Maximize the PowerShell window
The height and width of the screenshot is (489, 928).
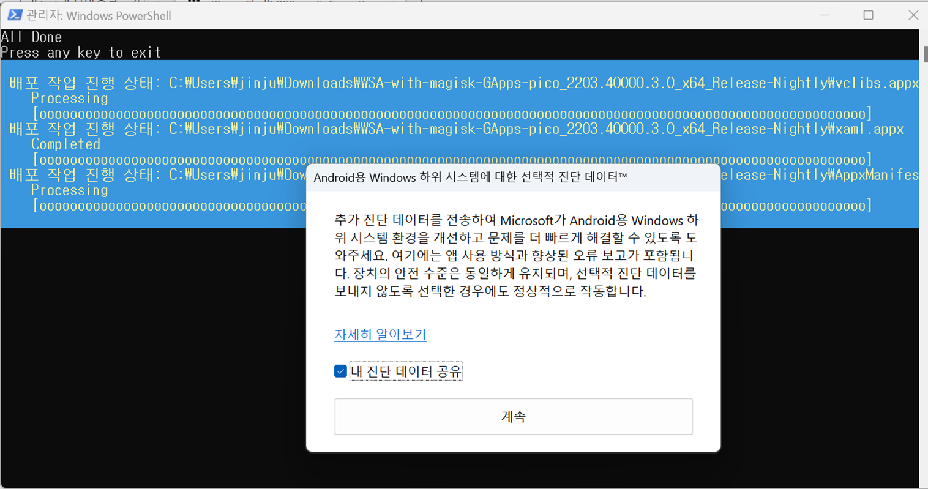(x=868, y=15)
